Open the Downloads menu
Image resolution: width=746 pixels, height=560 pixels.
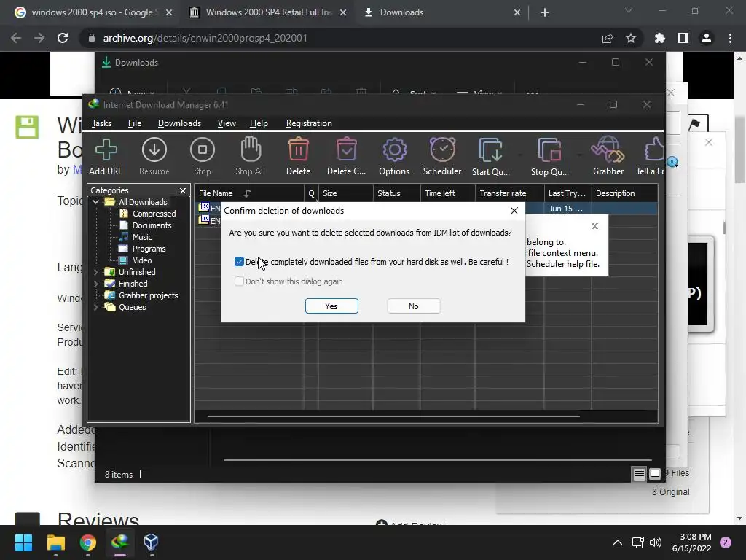click(x=179, y=123)
